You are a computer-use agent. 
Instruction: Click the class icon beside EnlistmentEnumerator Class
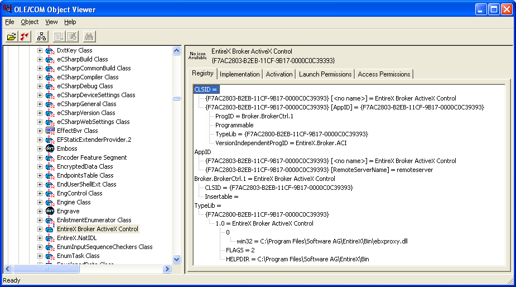[x=50, y=220]
